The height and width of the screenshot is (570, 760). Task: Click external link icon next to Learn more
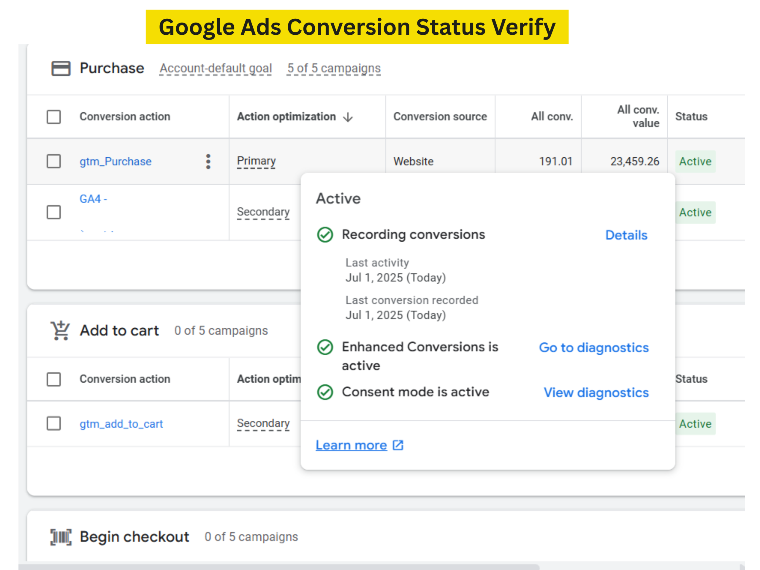[398, 445]
